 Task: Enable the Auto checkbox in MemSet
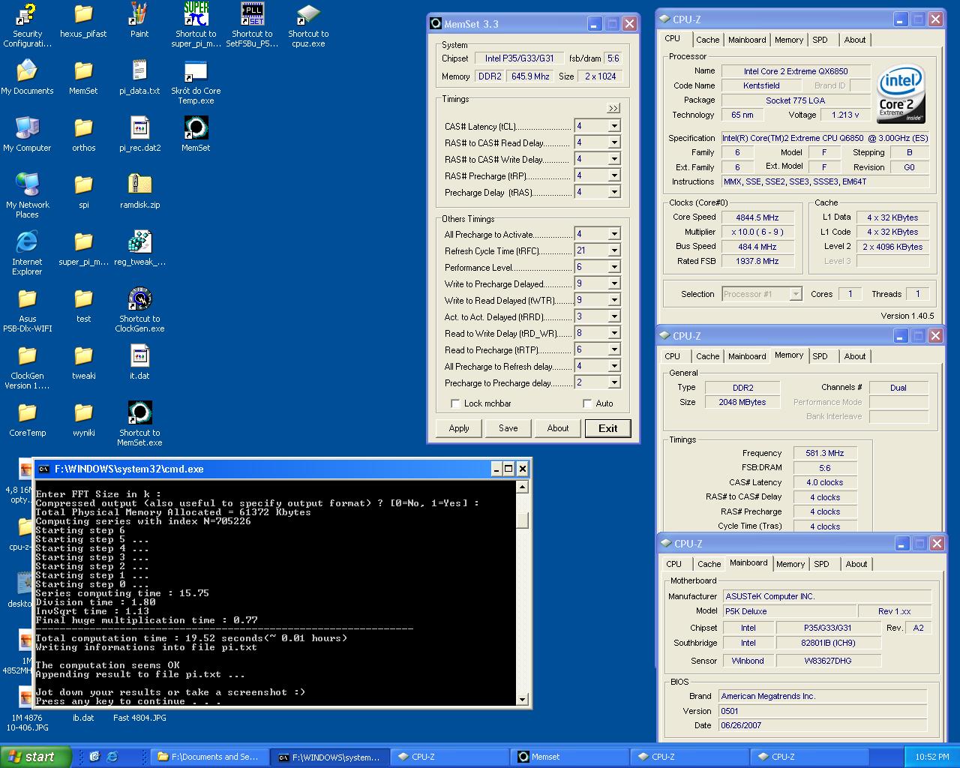(587, 403)
